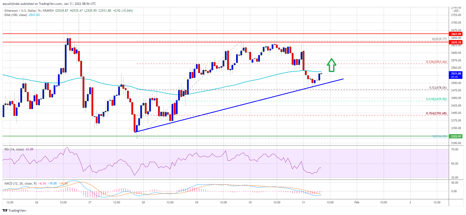
Task: Open the USD currency selector
Action: (456, 11)
